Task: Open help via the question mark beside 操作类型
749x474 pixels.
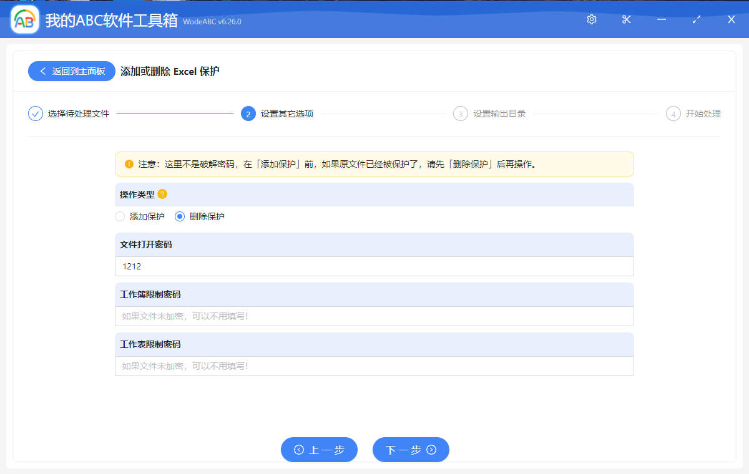Action: point(162,195)
